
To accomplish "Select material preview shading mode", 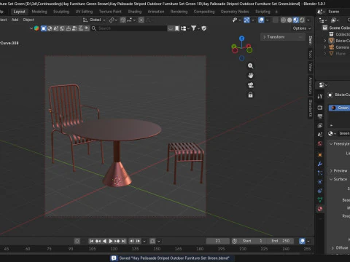I will [x=296, y=20].
